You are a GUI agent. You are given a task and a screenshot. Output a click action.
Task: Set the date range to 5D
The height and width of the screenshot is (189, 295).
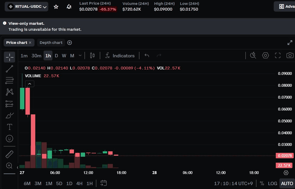pos(59,183)
